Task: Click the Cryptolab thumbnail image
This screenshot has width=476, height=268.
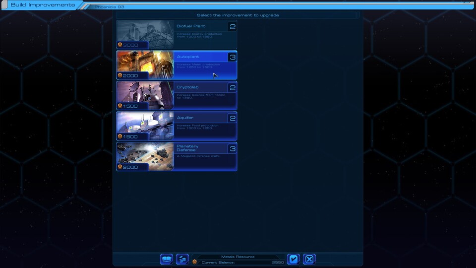Action: (x=145, y=92)
